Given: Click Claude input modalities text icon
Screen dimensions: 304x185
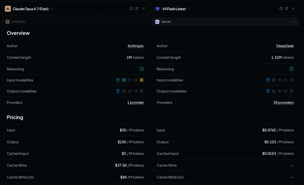Looking at the screenshot, I should 118,80.
